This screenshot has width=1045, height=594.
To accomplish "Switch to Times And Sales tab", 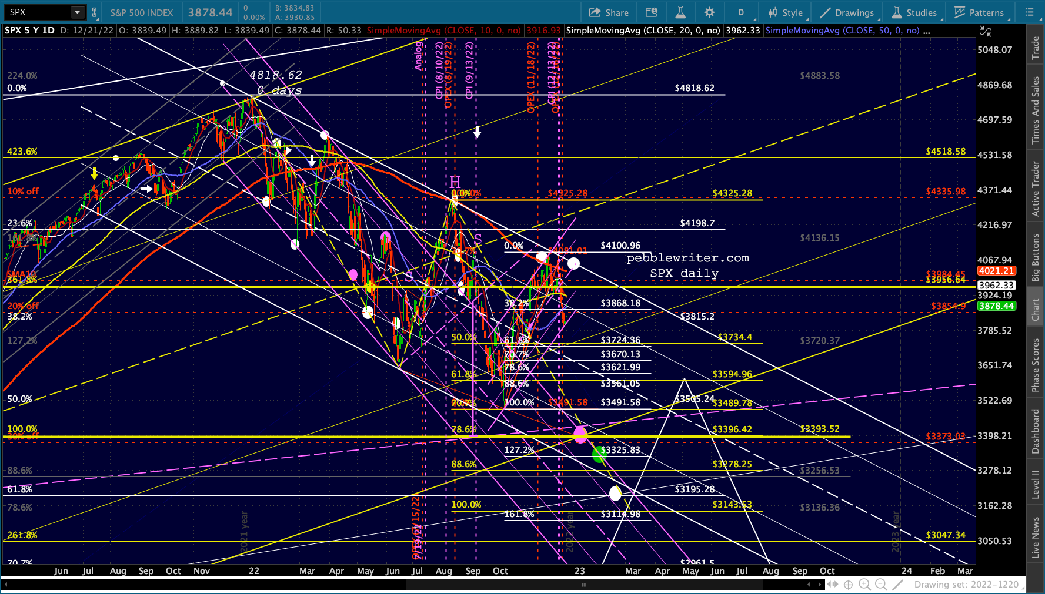I will pos(1036,110).
